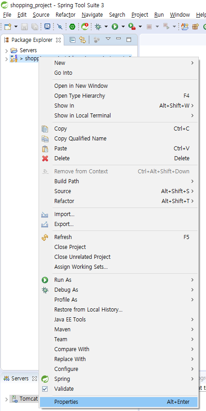
Task: Open dropdown arrow next to Run button
Action: coord(123,27)
